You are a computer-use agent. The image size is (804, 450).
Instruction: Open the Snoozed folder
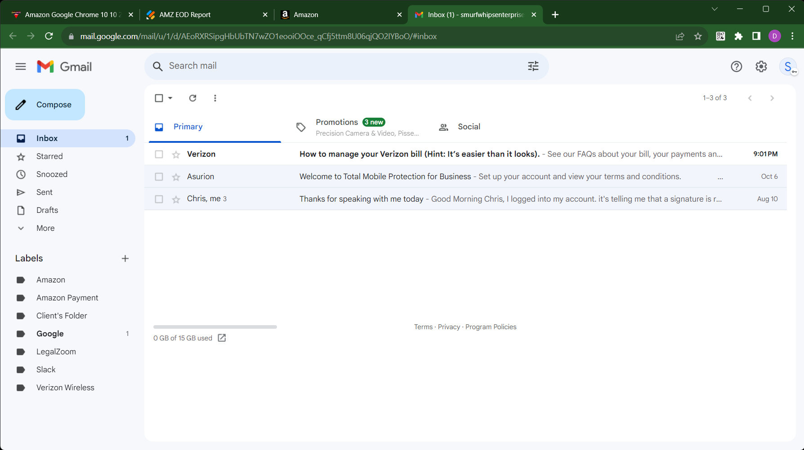point(68,174)
